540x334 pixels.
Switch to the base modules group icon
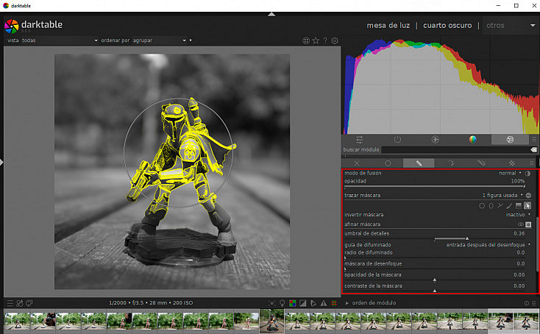point(435,140)
